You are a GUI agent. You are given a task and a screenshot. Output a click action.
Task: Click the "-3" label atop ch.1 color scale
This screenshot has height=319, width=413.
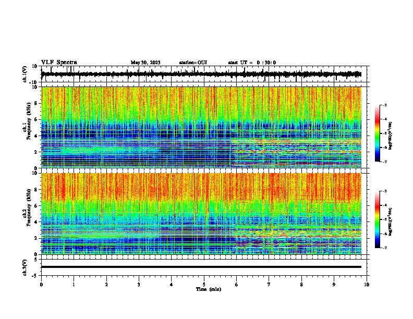point(385,105)
